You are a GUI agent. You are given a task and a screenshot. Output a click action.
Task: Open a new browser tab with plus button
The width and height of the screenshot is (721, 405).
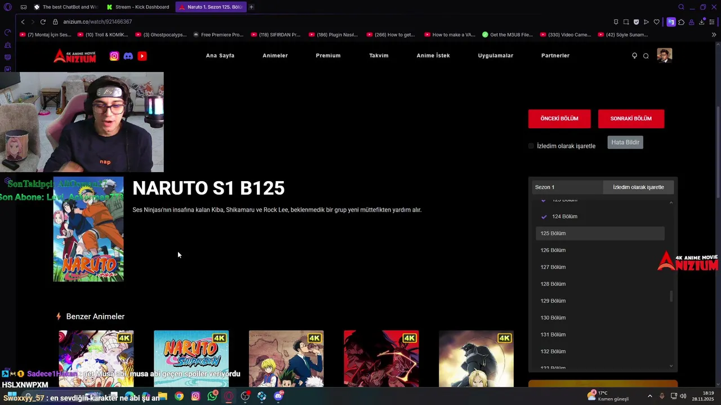point(251,7)
